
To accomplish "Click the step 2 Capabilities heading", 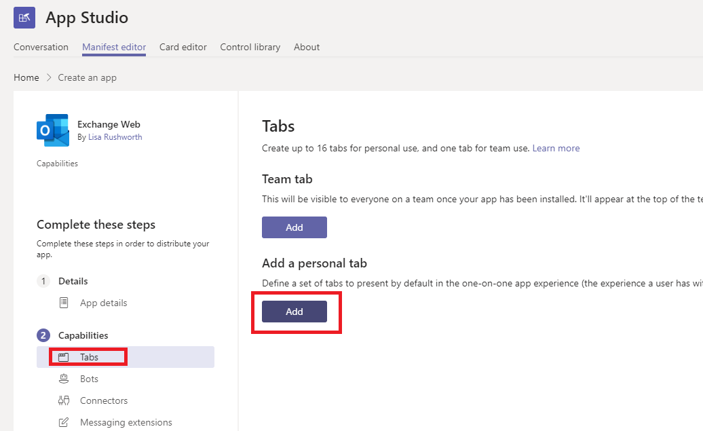I will coord(83,335).
